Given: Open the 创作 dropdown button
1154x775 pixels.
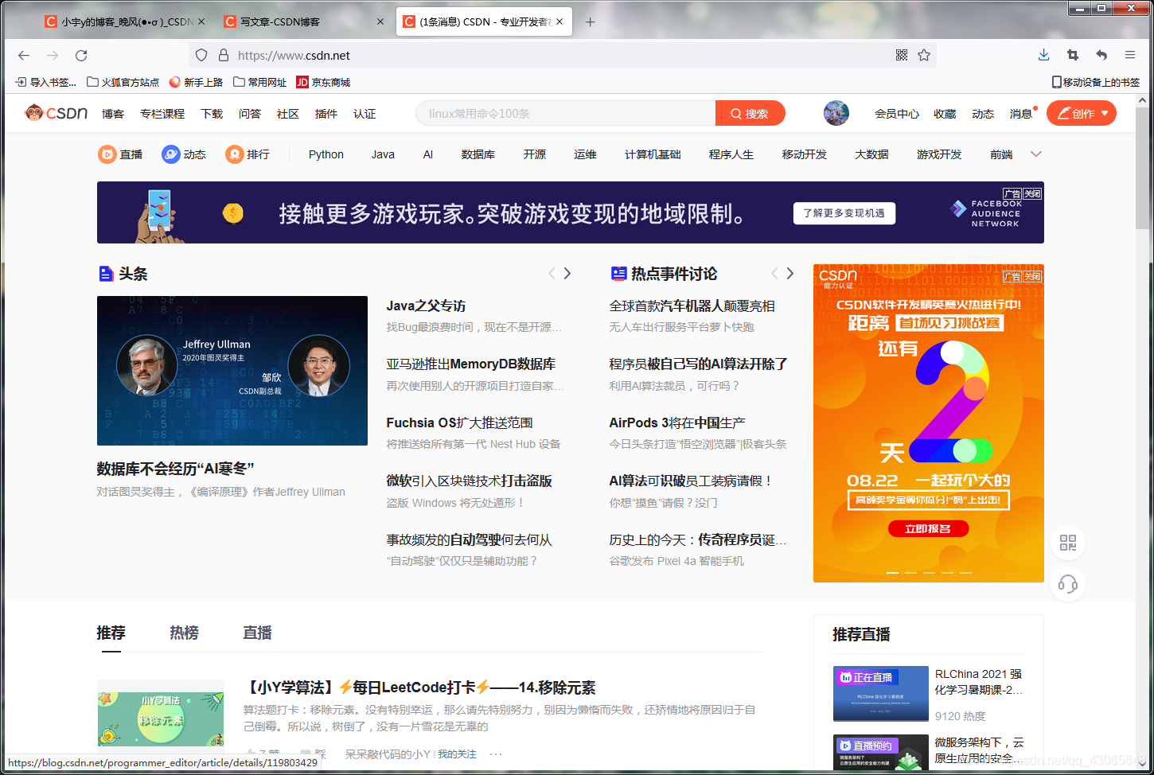Looking at the screenshot, I should click(x=1082, y=113).
